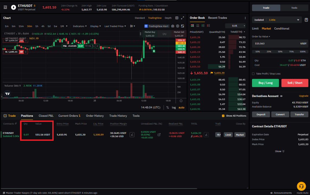
Task: Expand more timeframes after 1M
Action: (67, 26)
